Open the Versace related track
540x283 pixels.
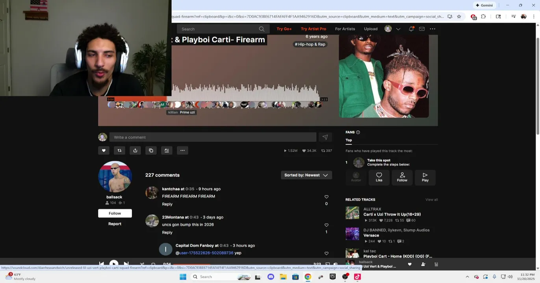(x=371, y=235)
